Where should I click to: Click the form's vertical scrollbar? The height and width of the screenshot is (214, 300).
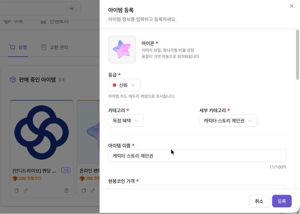(298, 55)
